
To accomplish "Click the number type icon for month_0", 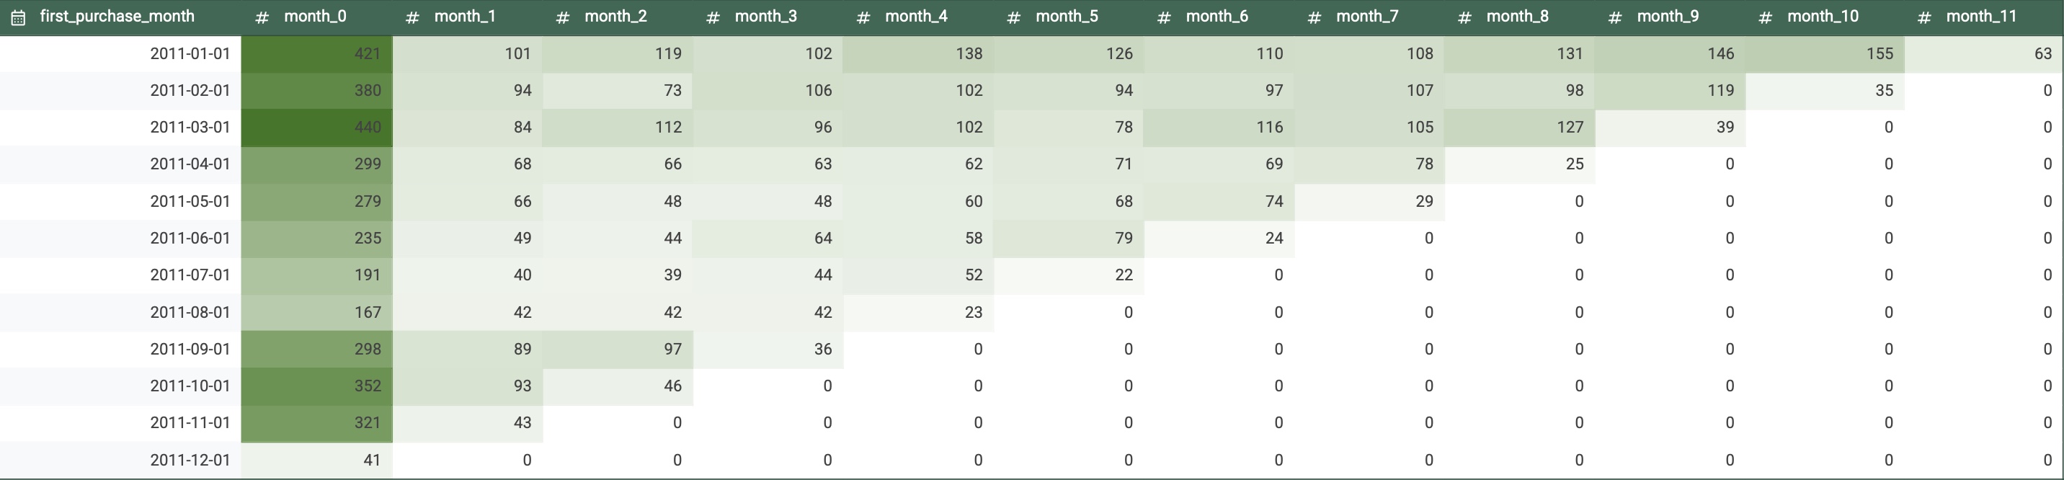I will (x=261, y=17).
